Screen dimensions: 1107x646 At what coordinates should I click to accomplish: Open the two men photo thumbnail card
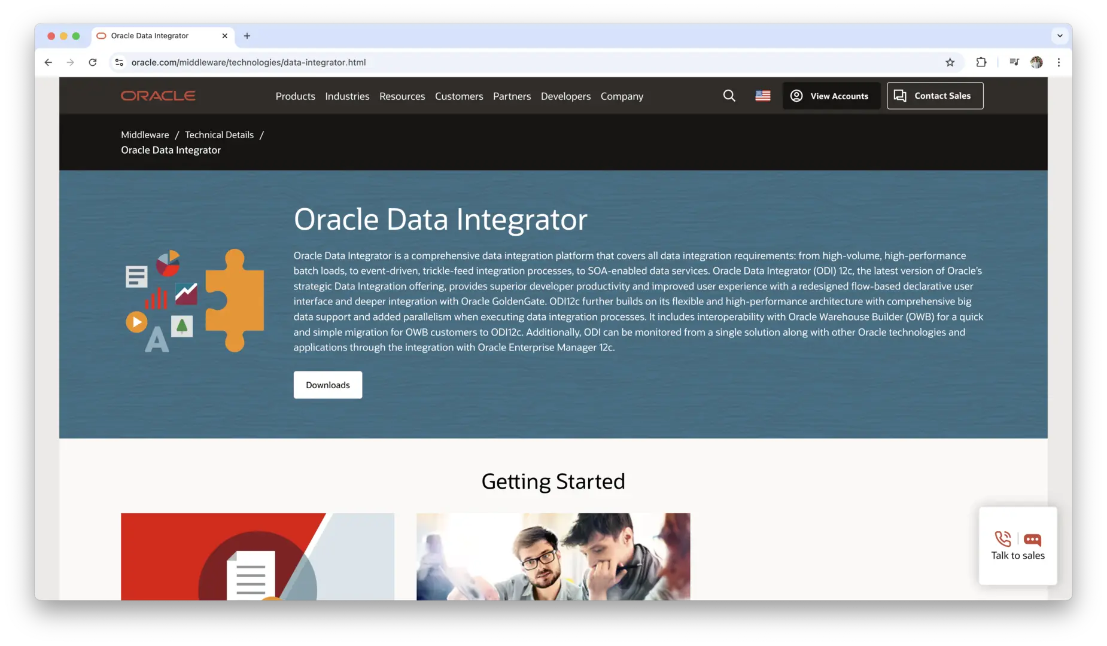click(x=553, y=557)
